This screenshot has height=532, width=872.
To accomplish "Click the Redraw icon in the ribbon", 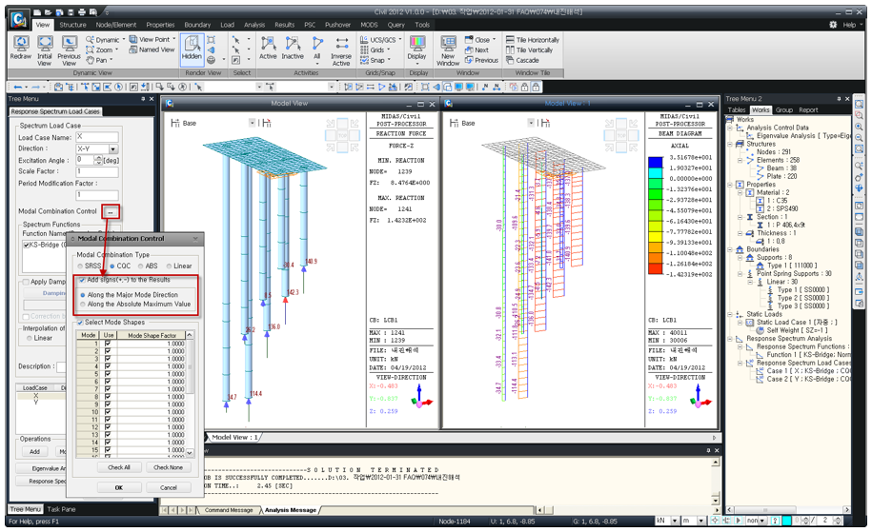I will pyautogui.click(x=21, y=44).
